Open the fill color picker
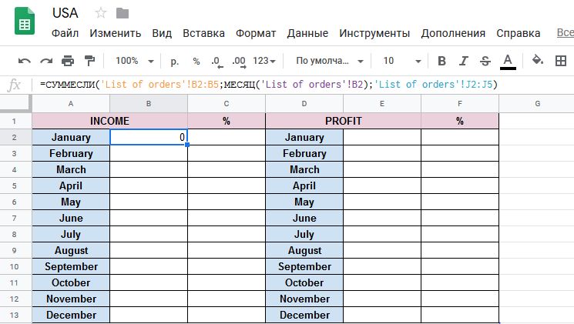The width and height of the screenshot is (574, 324). click(x=537, y=60)
